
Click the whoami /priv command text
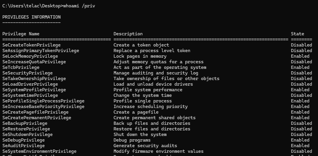pos(79,6)
